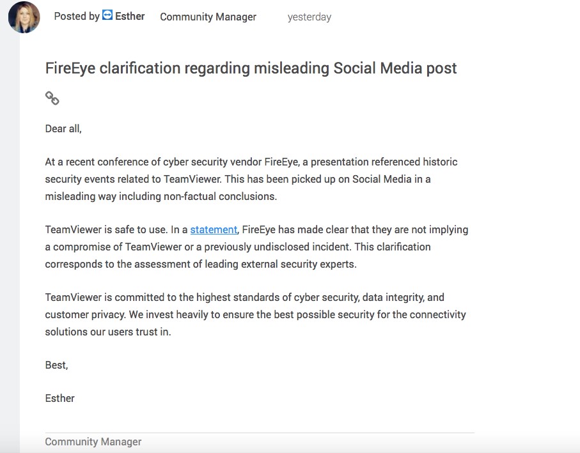580x453 pixels.
Task: Click Esther's profile avatar photo
Action: (x=24, y=17)
